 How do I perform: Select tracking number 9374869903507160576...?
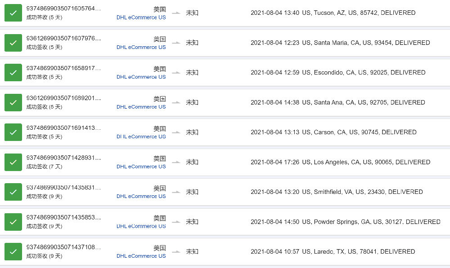(63, 8)
